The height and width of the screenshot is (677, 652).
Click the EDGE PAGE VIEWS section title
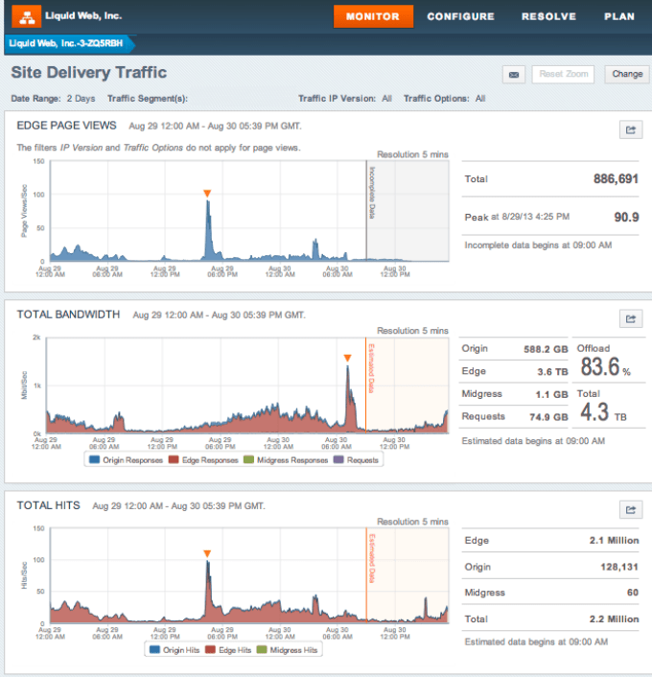click(66, 126)
